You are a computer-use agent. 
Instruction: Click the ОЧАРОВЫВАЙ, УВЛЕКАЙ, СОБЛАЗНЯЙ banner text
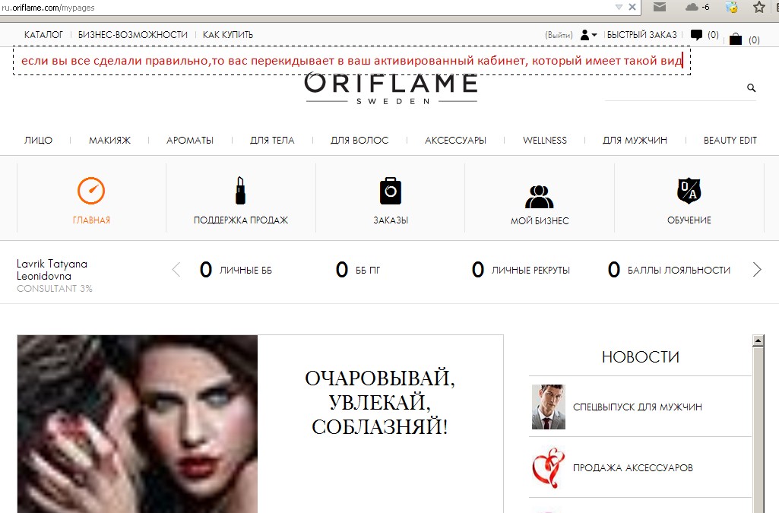[x=380, y=402]
